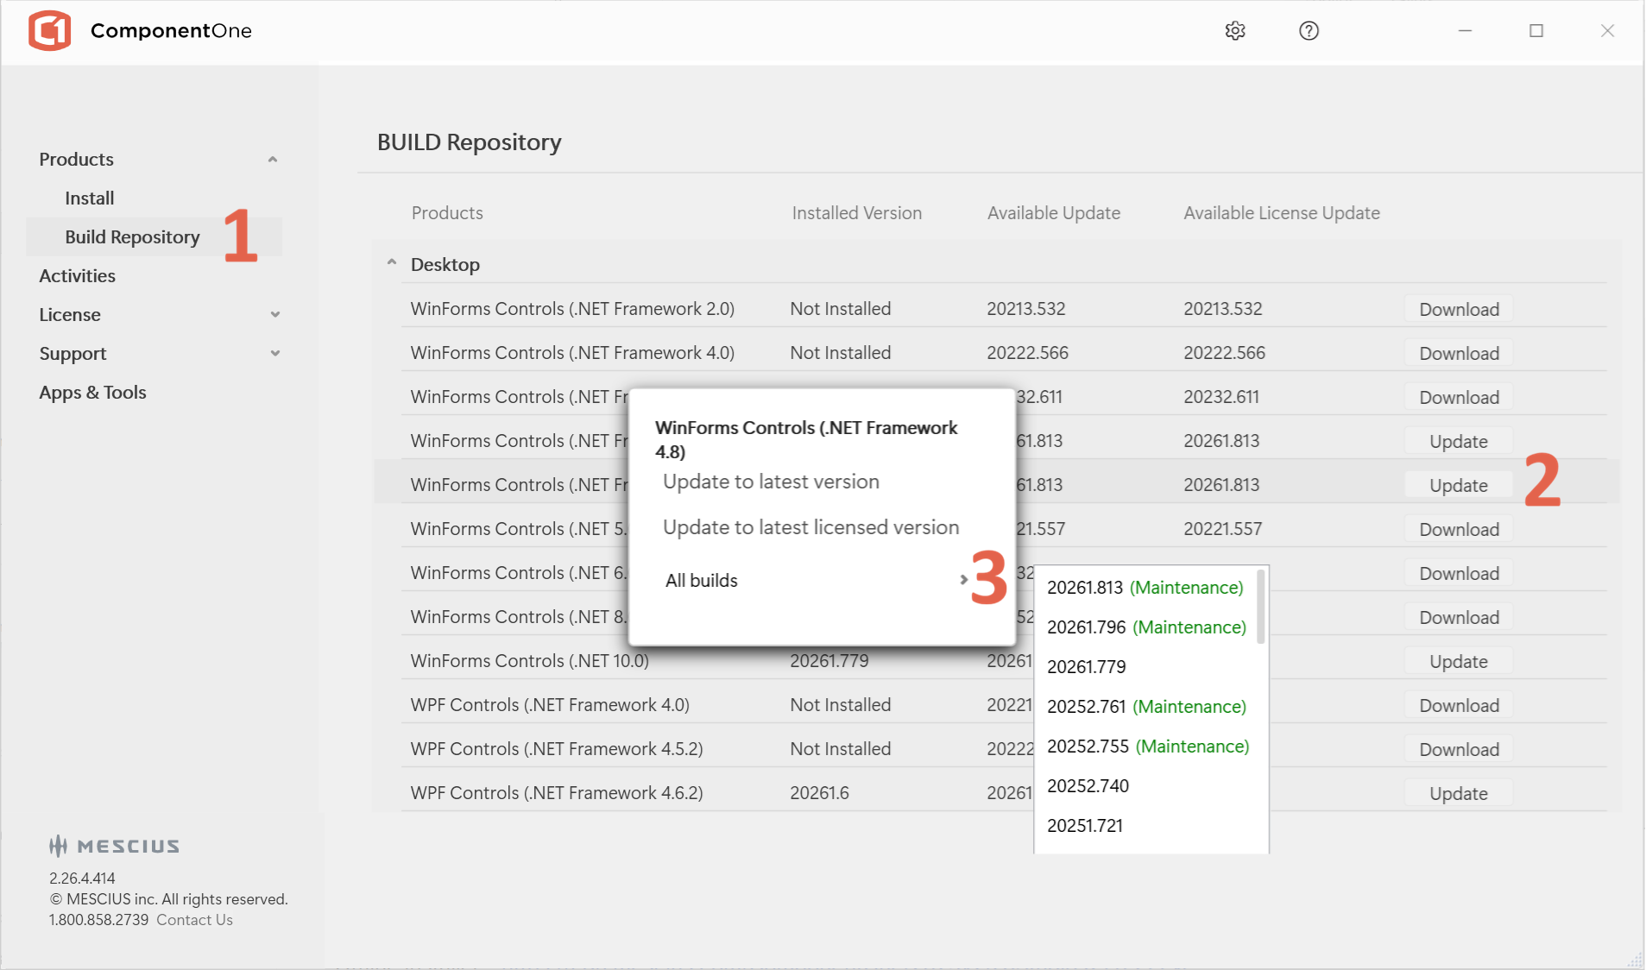The height and width of the screenshot is (970, 1646).
Task: Click the 20213.532 Available Update cell
Action: (x=1025, y=309)
